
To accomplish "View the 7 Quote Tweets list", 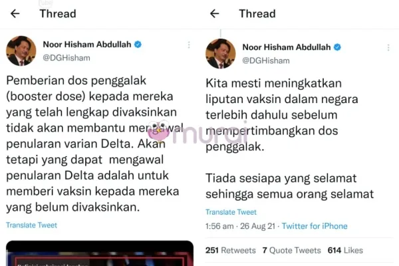I will coord(292,251).
